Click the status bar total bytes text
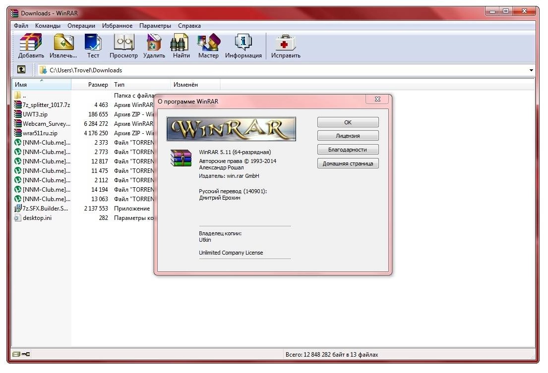548x373 pixels. pos(332,355)
